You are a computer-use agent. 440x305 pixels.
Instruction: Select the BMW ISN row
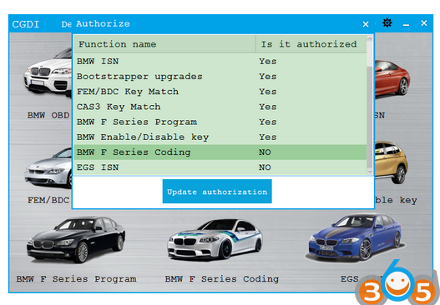pos(220,61)
